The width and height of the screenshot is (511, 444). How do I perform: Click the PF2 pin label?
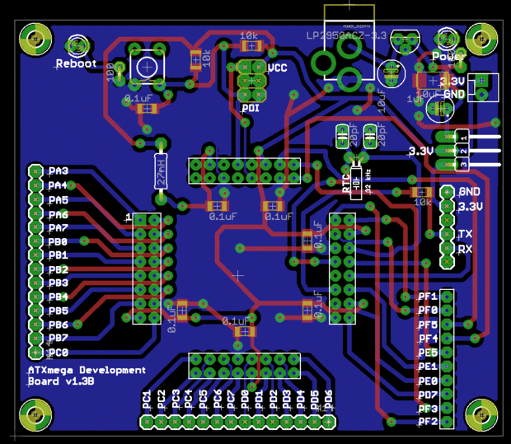click(428, 422)
